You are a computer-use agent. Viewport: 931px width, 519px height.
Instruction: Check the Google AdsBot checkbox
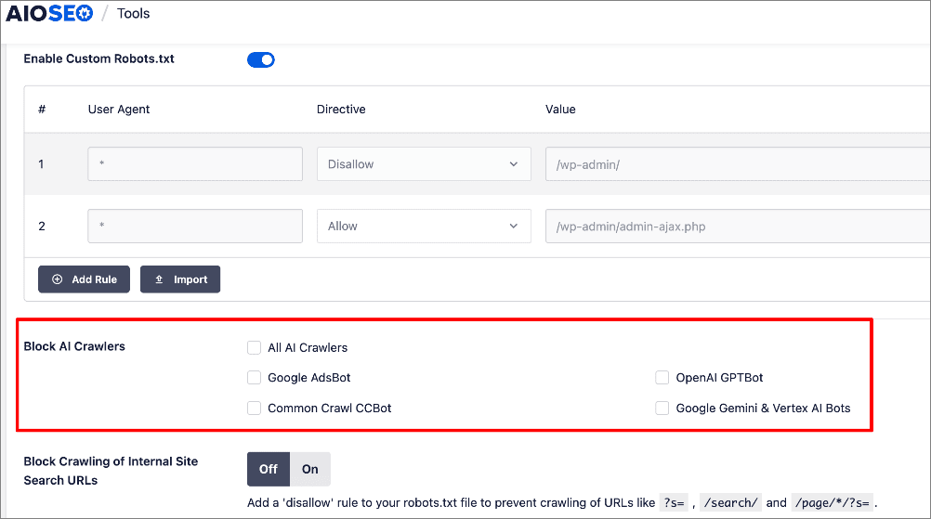pos(255,378)
